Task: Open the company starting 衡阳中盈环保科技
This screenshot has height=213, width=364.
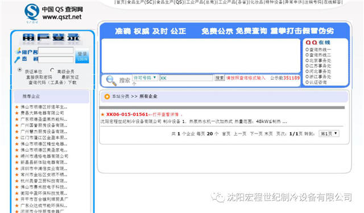Action: click(44, 193)
